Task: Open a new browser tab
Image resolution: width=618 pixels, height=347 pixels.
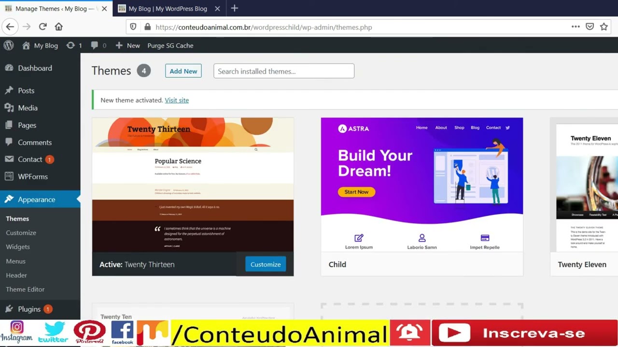Action: coord(234,8)
